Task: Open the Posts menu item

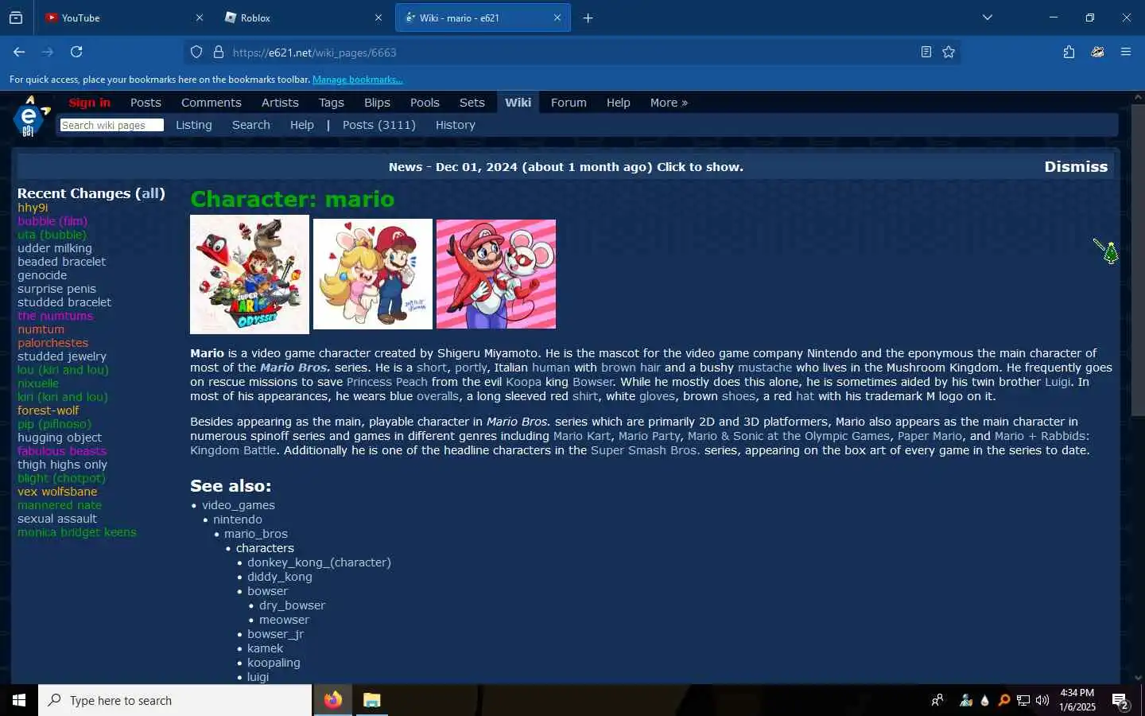Action: coord(146,103)
